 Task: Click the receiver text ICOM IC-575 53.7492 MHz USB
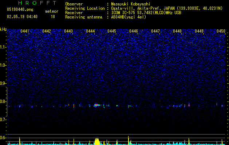[x=146, y=13]
